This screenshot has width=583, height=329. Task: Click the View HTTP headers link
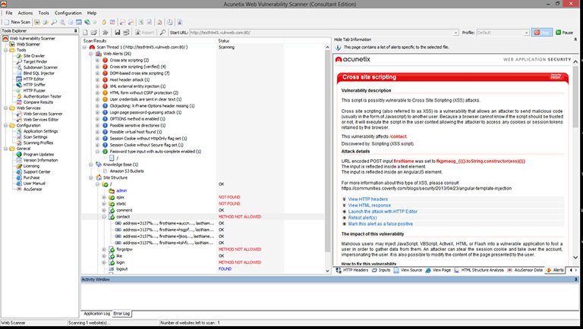[367, 199]
